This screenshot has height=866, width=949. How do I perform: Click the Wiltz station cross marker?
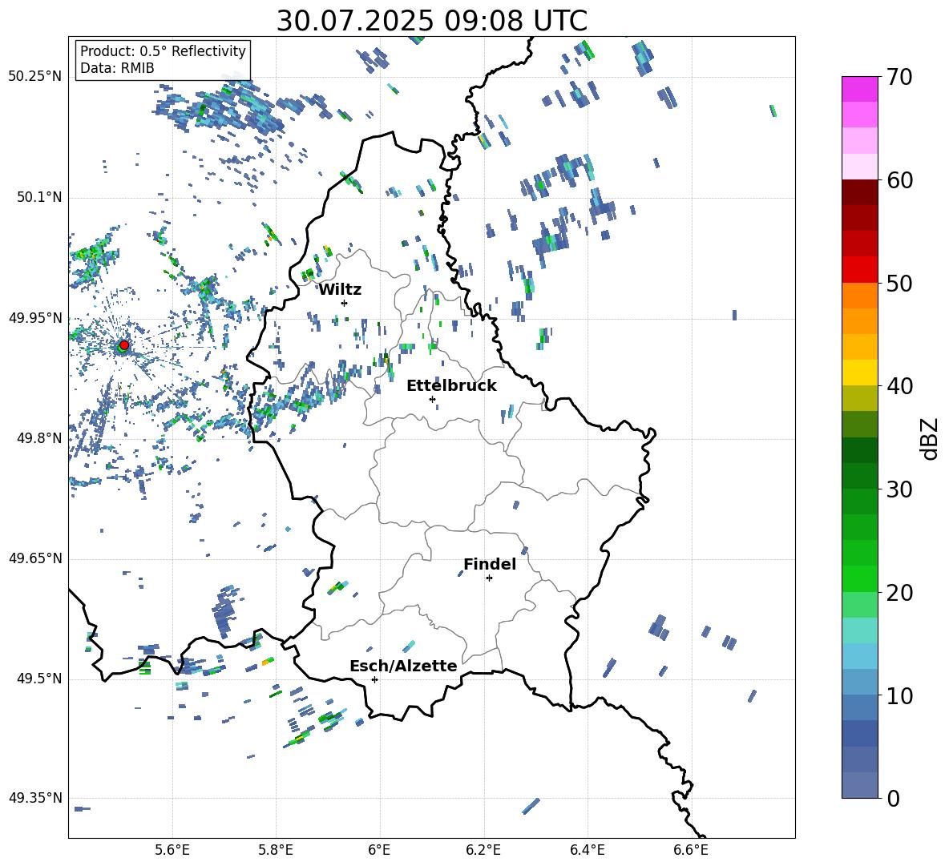[x=345, y=303]
